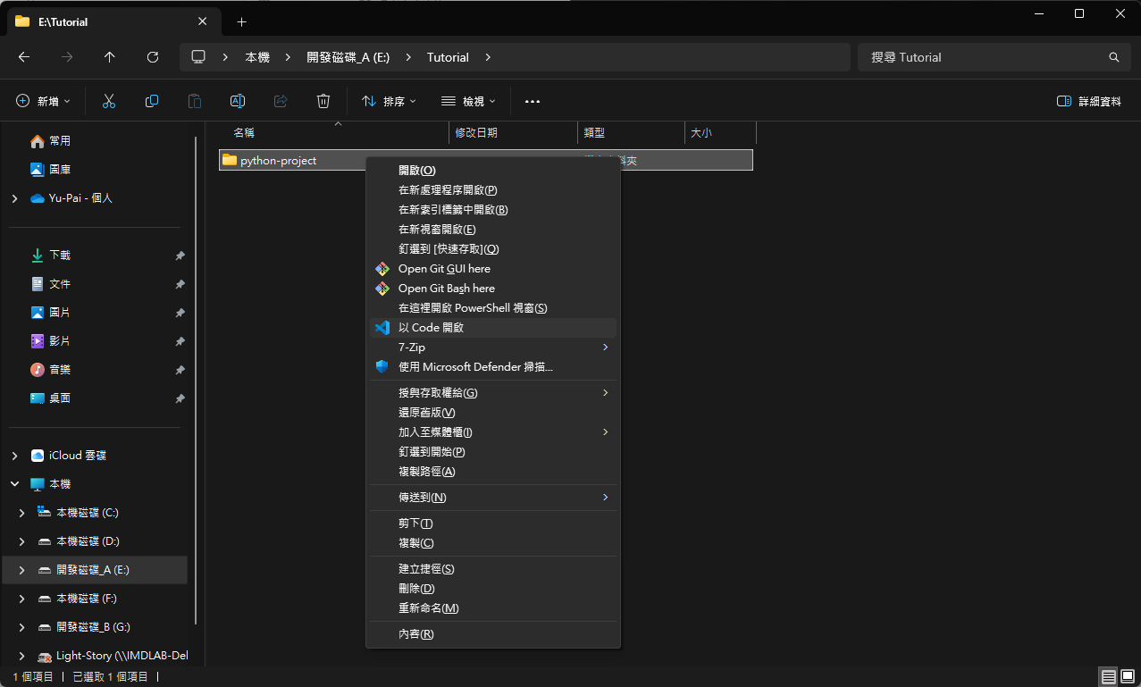
Task: Click the Paste icon in the toolbar
Action: tap(194, 101)
